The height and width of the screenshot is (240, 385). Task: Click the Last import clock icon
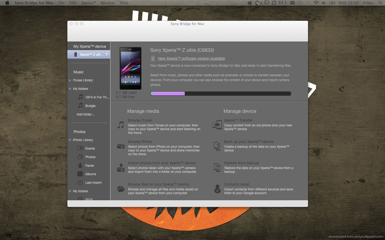[80, 182]
